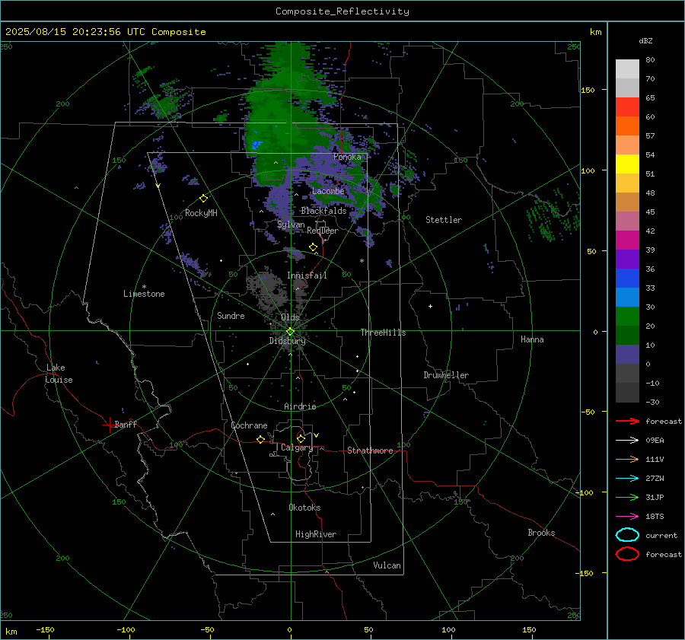Click the Stettler city label

[444, 220]
